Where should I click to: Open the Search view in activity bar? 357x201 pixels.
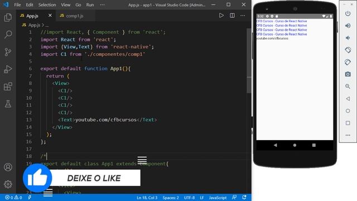coord(8,35)
